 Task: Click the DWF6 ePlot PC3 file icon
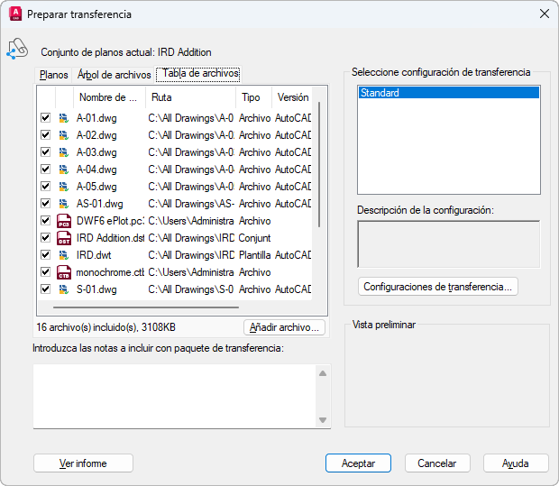point(63,221)
